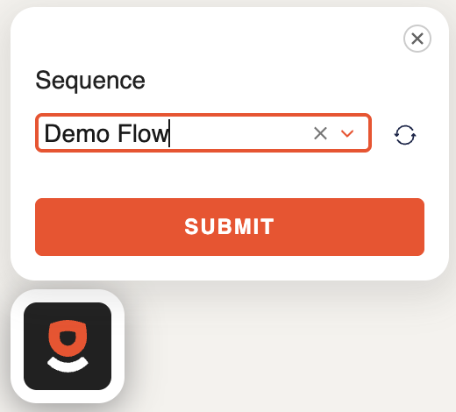Click the orange helmet shape in logo
Image resolution: width=456 pixels, height=412 pixels.
click(x=68, y=338)
